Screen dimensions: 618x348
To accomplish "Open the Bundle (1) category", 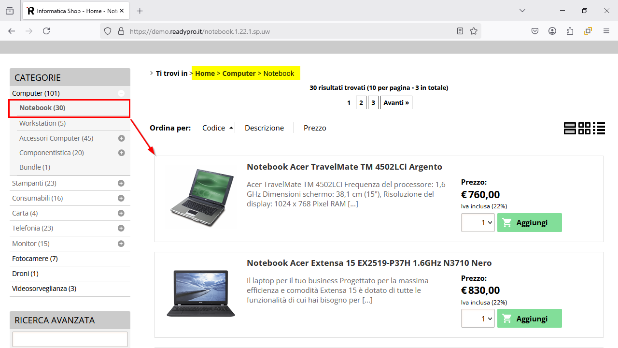I will coord(35,167).
